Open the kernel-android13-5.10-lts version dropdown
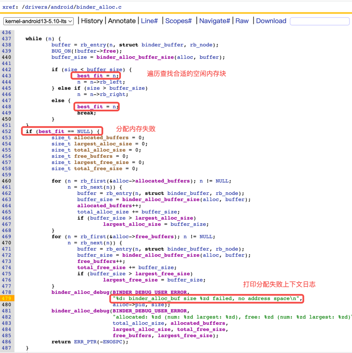 coord(38,21)
